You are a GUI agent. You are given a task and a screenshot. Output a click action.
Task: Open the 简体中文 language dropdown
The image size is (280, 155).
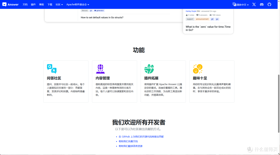[243, 5]
